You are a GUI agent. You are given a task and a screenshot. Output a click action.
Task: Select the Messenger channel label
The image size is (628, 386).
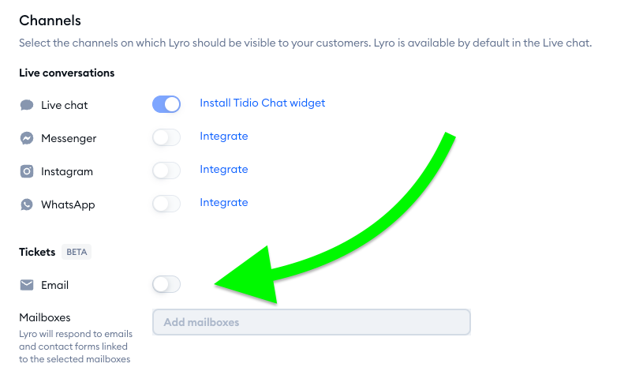click(69, 138)
